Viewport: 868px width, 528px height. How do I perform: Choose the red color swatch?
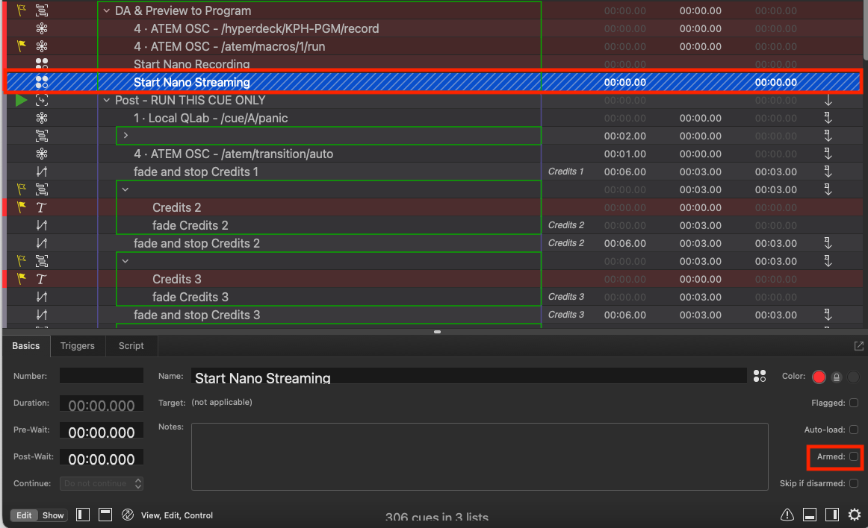pyautogui.click(x=819, y=377)
